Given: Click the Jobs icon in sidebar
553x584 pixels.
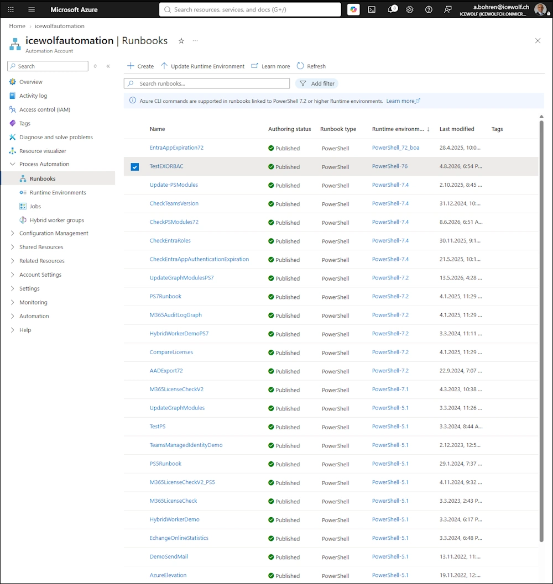Looking at the screenshot, I should [x=23, y=206].
